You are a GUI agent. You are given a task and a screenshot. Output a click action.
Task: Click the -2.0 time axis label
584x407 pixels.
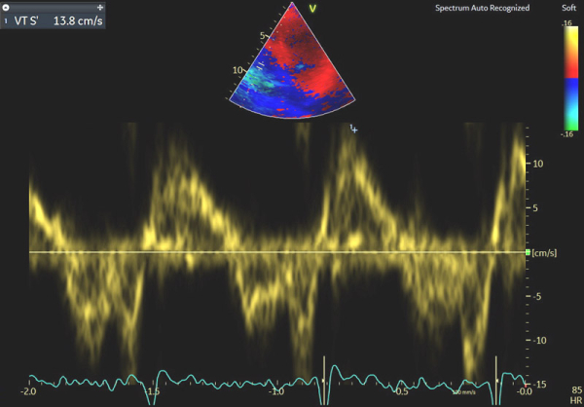point(30,391)
